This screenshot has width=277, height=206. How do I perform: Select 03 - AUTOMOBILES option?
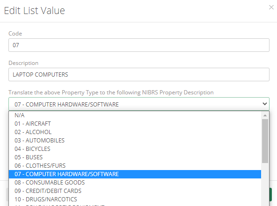[x=135, y=141]
